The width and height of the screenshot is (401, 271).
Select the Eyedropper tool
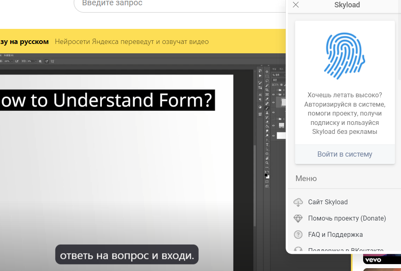267,99
